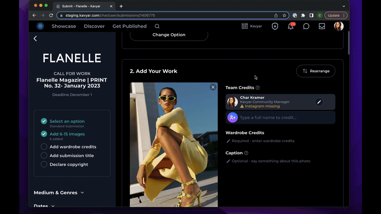This screenshot has width=381, height=214.
Task: Open the Discover menu
Action: pyautogui.click(x=94, y=26)
